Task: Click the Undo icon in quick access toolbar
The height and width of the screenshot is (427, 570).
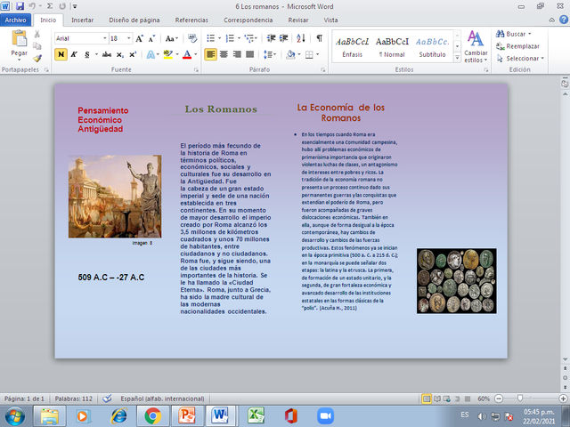Action: tap(32, 6)
